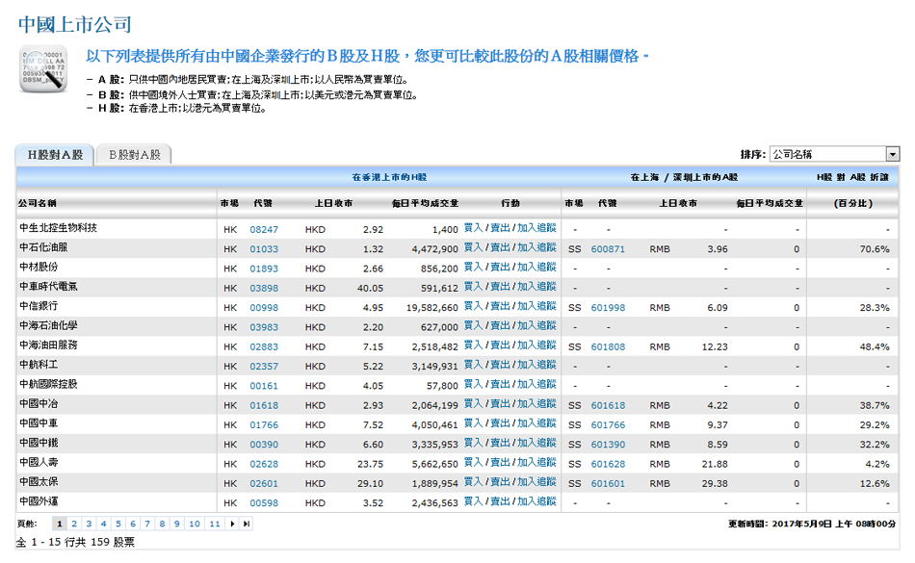Click 賣出 for 中國中車
The width and height of the screenshot is (915, 563).
tap(500, 423)
